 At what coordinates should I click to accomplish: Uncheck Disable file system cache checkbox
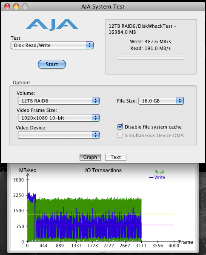[120, 127]
